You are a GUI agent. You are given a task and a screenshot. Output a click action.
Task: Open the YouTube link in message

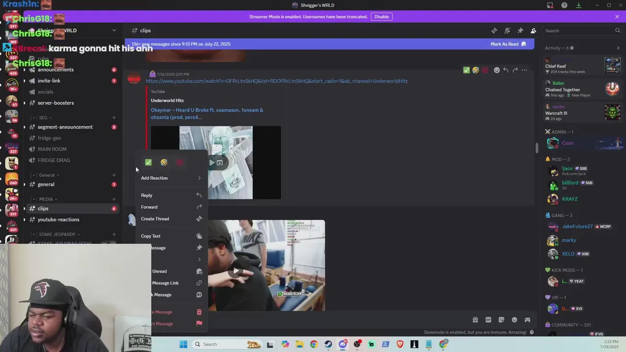coord(276,81)
